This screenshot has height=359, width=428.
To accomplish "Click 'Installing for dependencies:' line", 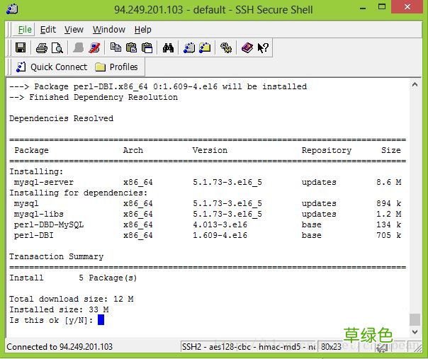I will 79,193.
